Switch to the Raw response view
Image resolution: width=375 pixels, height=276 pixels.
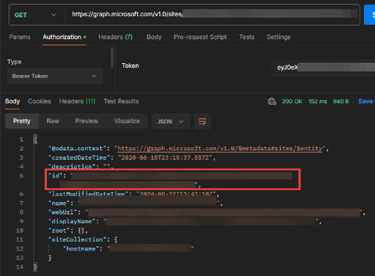52,121
